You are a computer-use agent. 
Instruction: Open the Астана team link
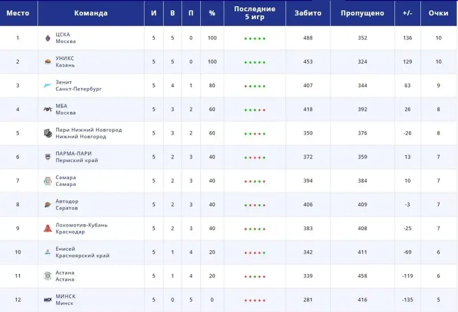[65, 276]
